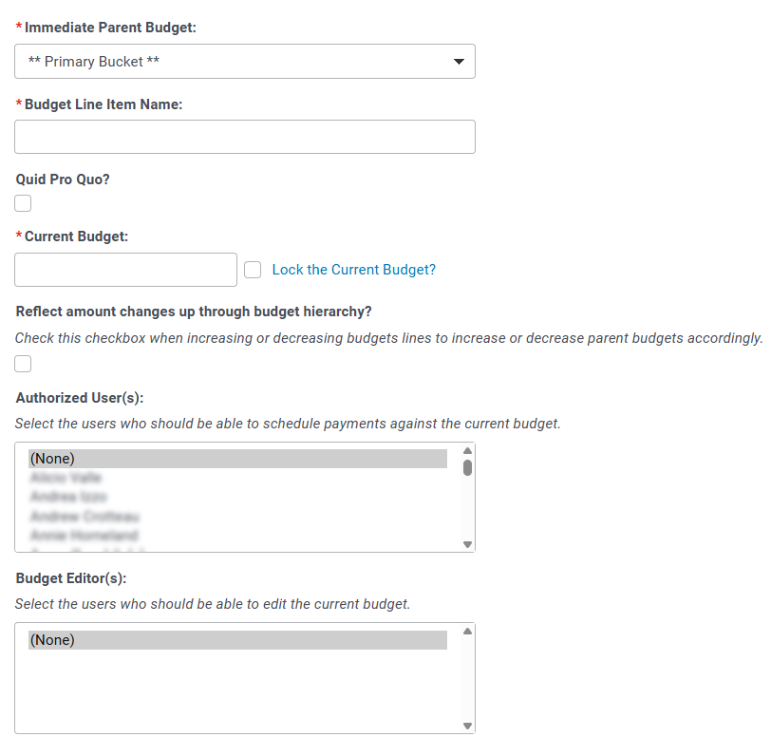This screenshot has width=771, height=737.
Task: Select the fourth blurred user in Authorized Users
Action: click(x=238, y=536)
